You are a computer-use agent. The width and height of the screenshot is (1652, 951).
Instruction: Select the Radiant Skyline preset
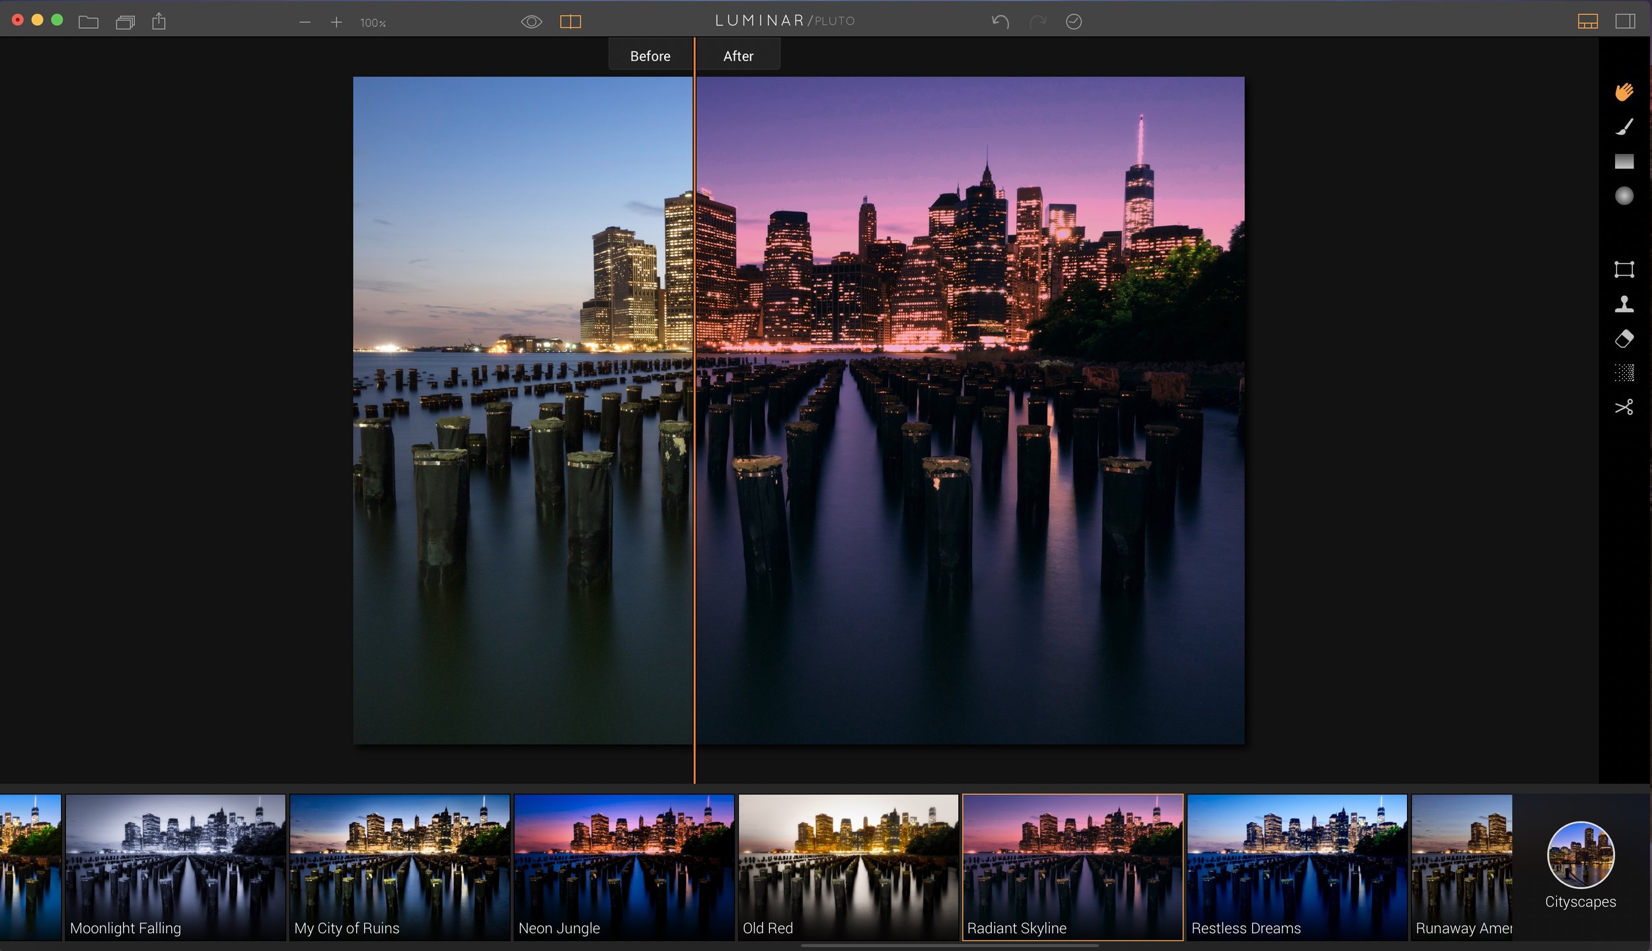[x=1072, y=867]
